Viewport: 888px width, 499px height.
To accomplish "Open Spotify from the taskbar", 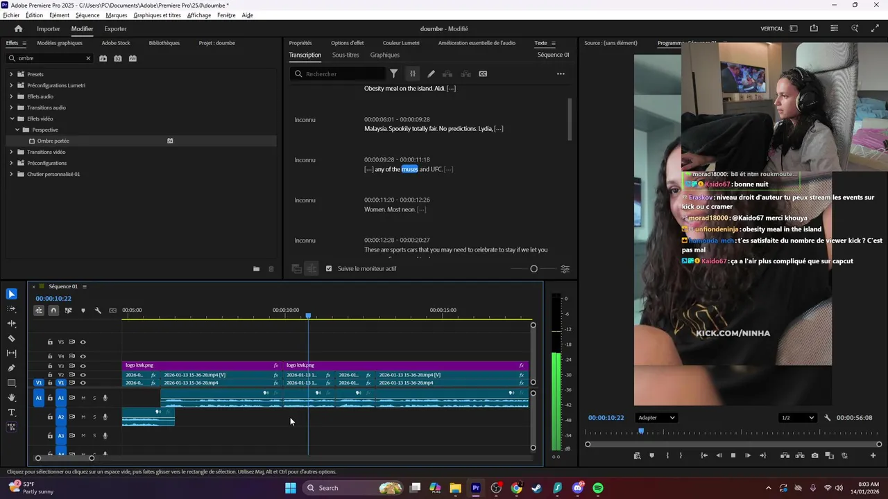I will click(598, 488).
